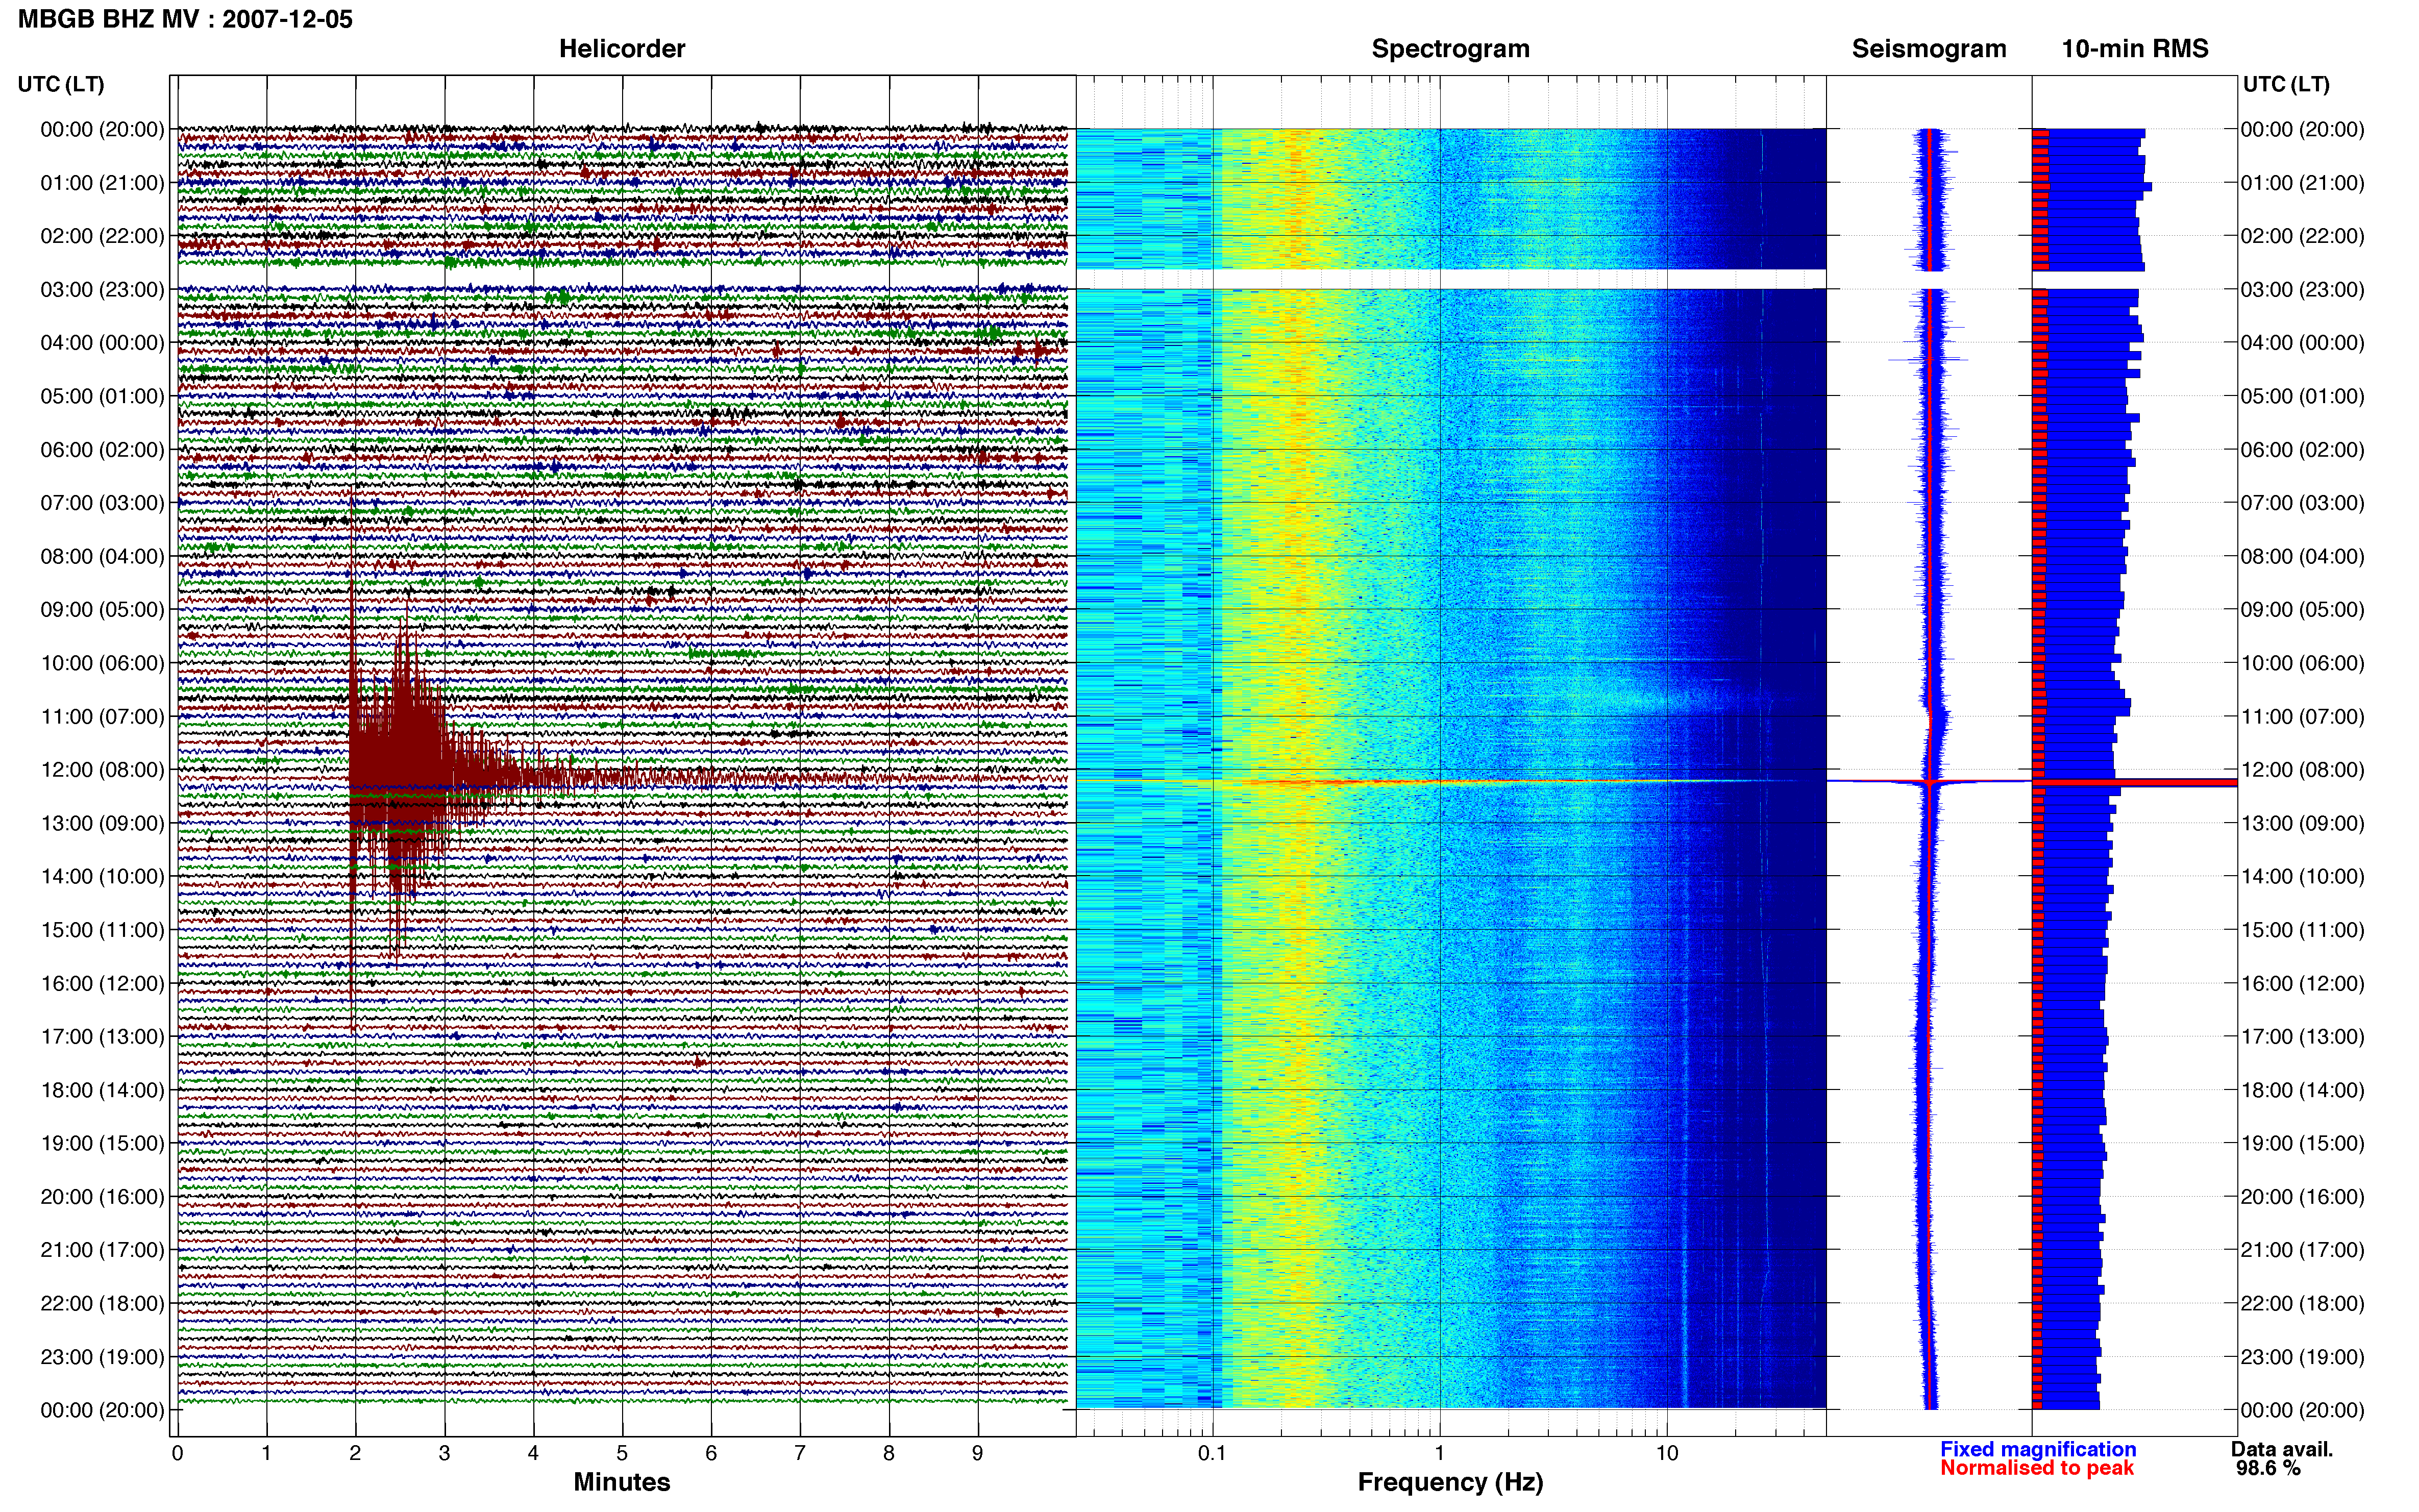Click the right '04:00 (00:00)' time label
Image resolution: width=2419 pixels, height=1512 pixels.
tap(2303, 343)
